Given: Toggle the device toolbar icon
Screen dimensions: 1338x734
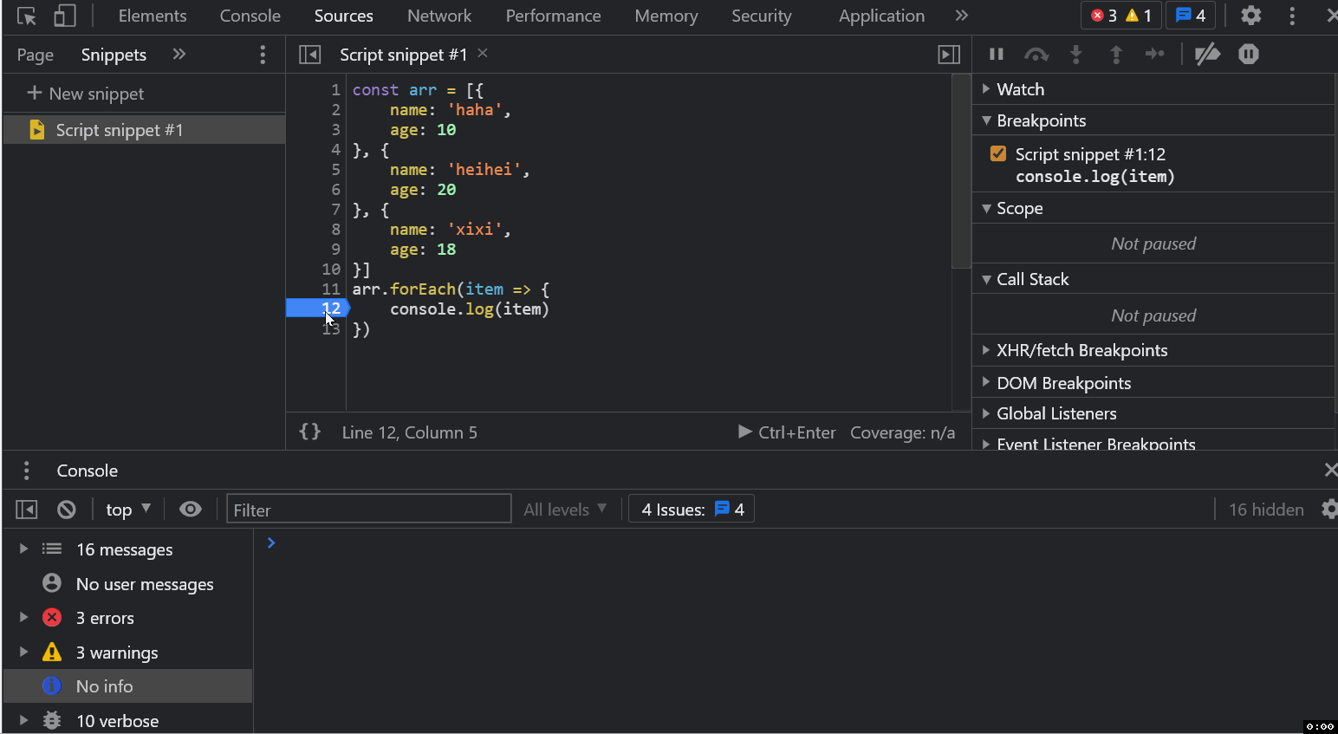Looking at the screenshot, I should click(65, 16).
